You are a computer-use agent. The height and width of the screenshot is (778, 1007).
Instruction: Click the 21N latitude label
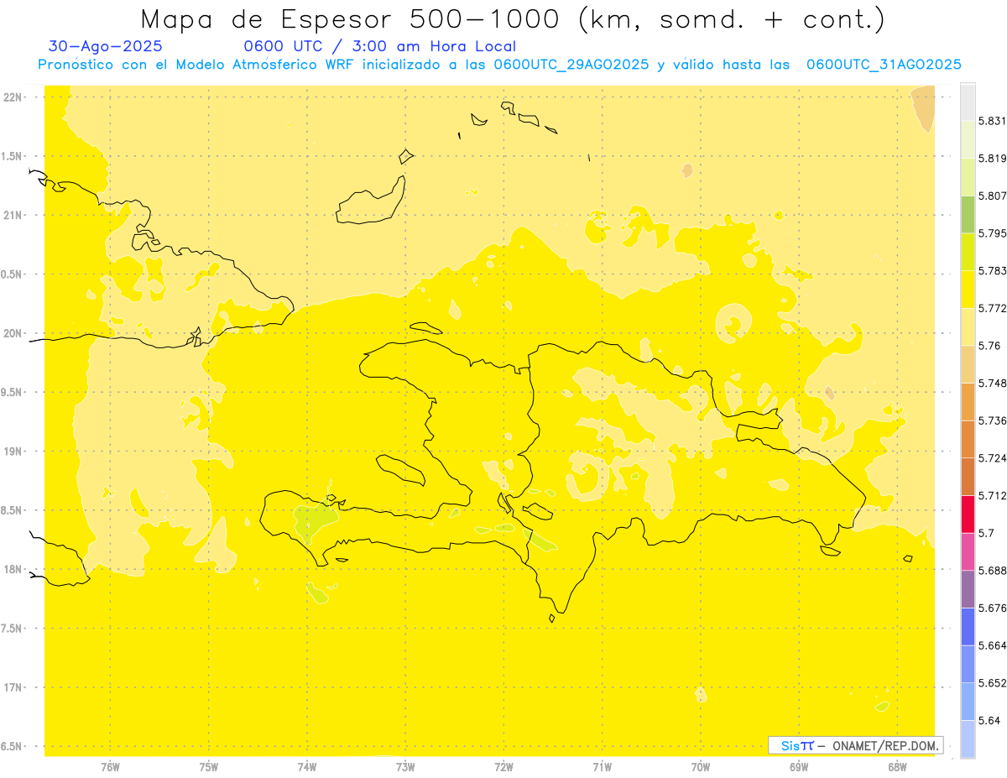click(x=14, y=216)
